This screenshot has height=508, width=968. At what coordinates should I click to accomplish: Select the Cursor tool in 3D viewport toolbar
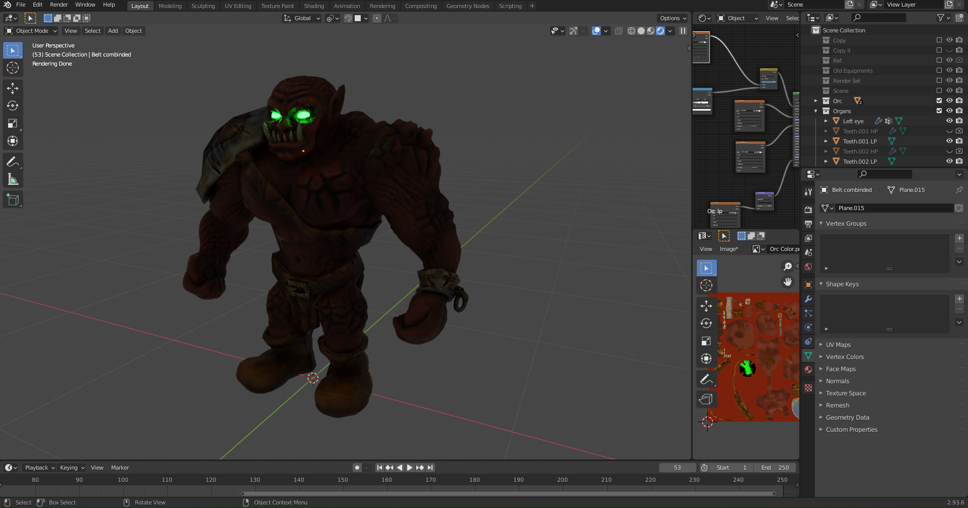pos(13,68)
